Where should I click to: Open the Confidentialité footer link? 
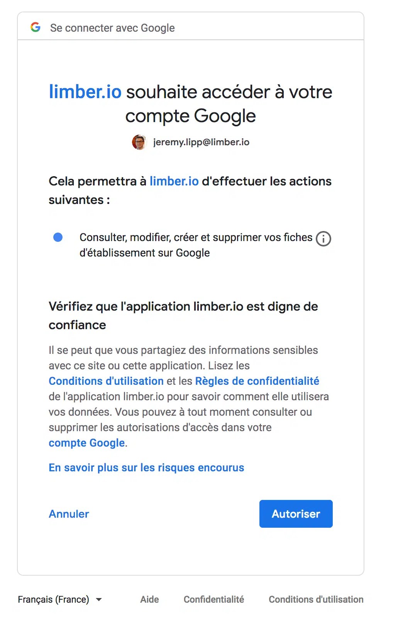213,599
